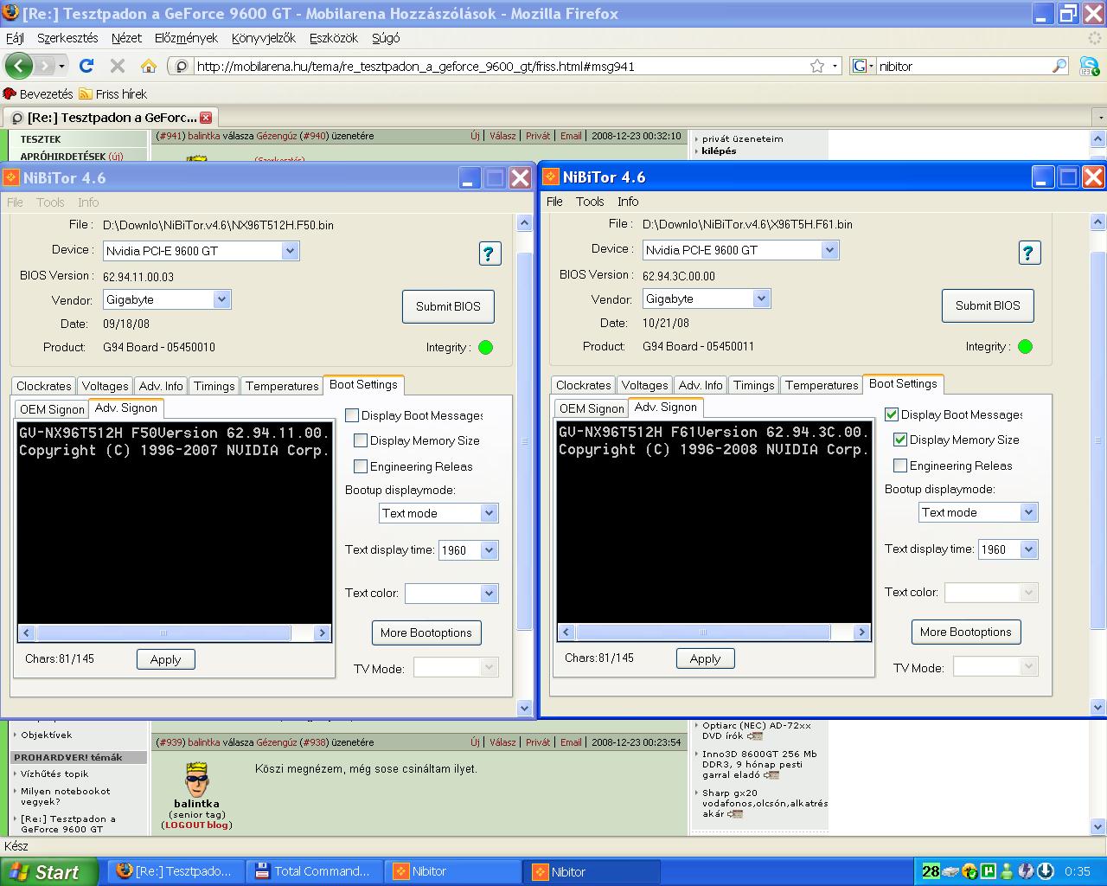Image resolution: width=1107 pixels, height=886 pixels.
Task: Click the temperature 28 tray icon
Action: coord(931,871)
